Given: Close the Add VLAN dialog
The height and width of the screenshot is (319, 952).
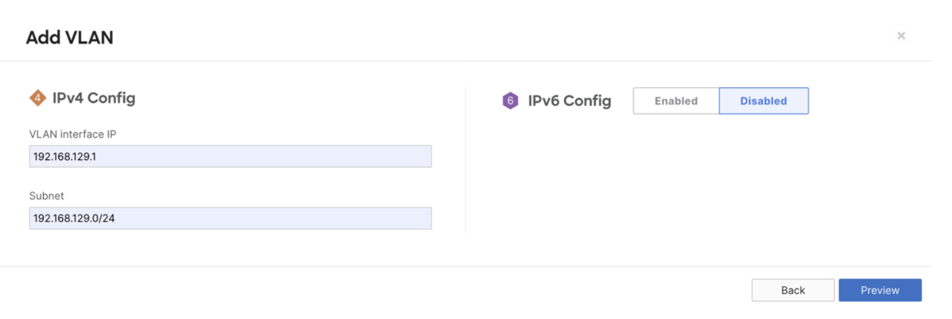Looking at the screenshot, I should pyautogui.click(x=901, y=36).
